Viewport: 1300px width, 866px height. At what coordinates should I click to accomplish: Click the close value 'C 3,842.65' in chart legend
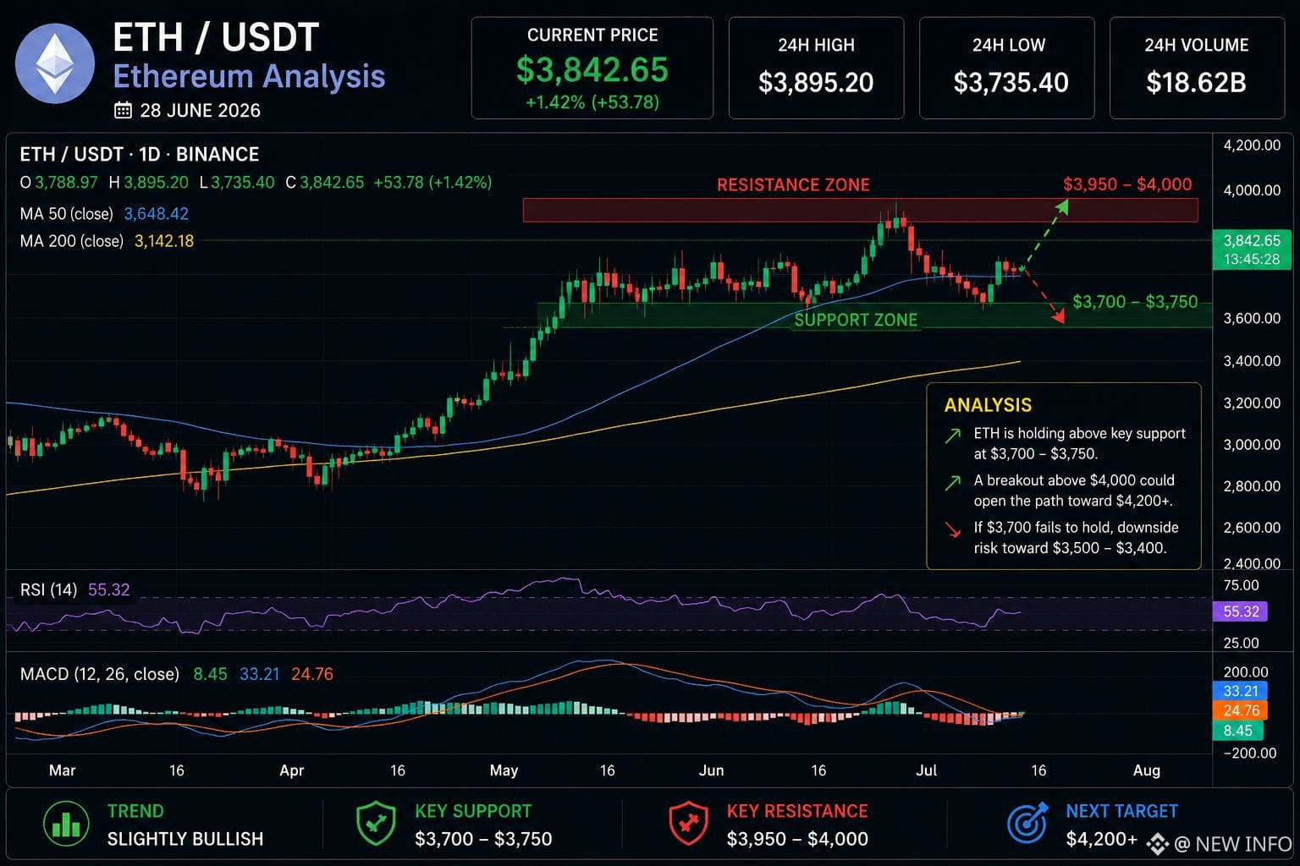click(325, 183)
